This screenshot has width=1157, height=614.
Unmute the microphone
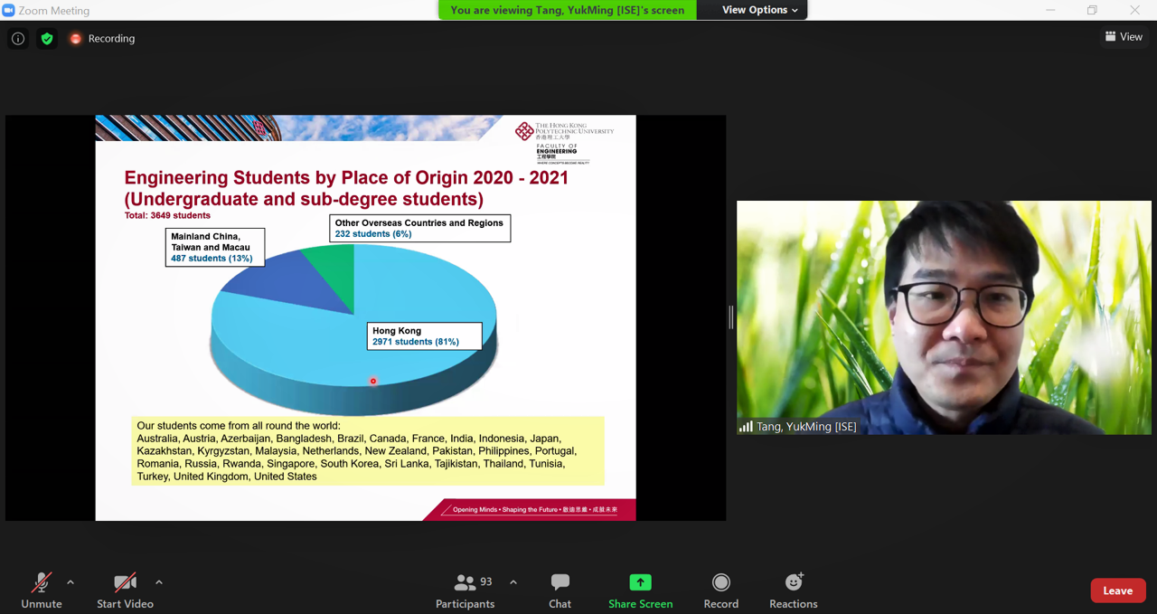click(42, 590)
